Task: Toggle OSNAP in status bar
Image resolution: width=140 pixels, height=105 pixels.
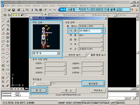Action: click(95, 103)
